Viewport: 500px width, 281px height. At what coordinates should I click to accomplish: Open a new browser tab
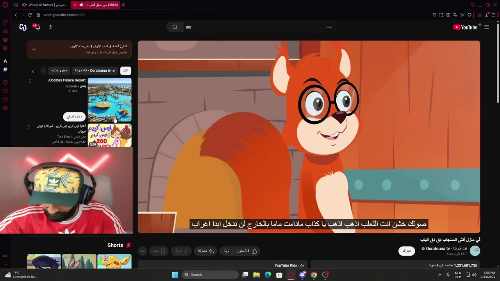coord(123,5)
